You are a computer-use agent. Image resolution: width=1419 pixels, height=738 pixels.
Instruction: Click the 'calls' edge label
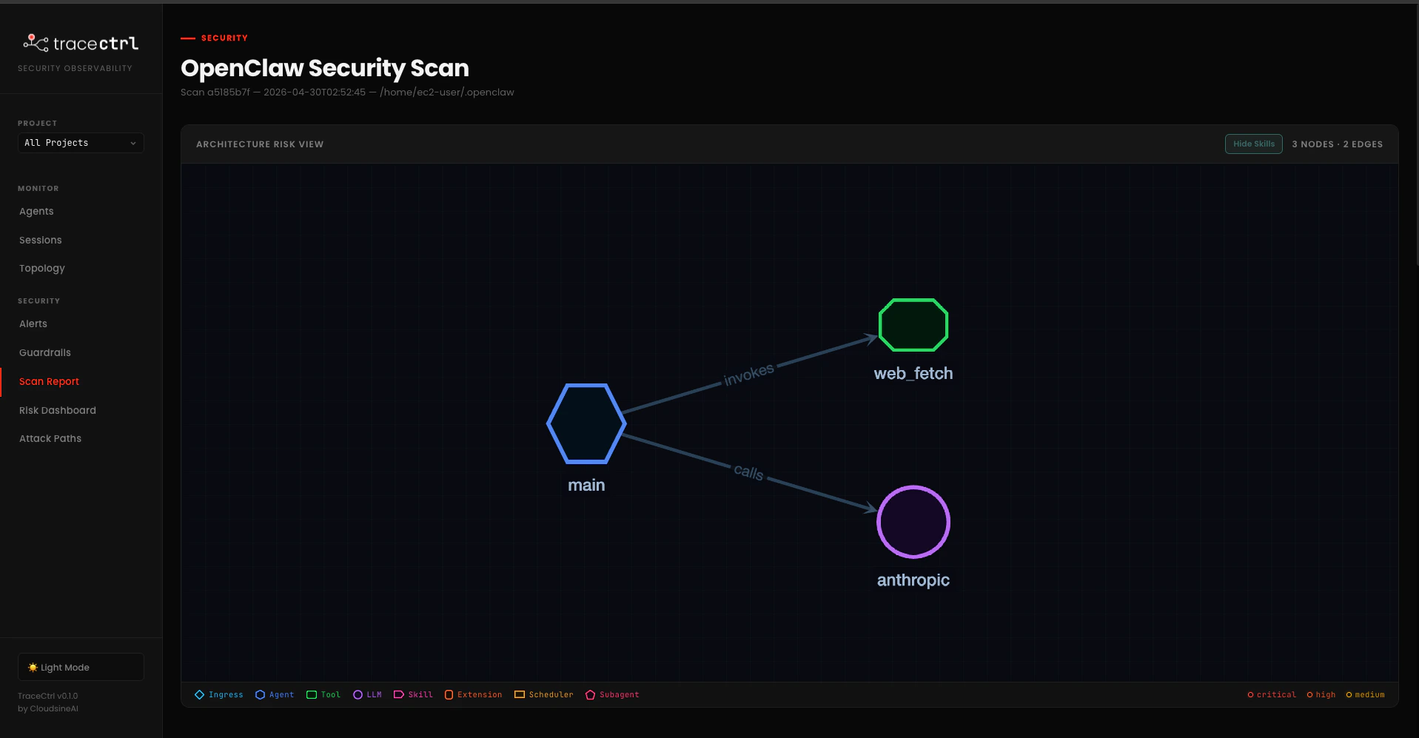click(748, 472)
